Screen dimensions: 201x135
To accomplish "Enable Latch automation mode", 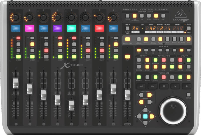I will click(x=164, y=67).
